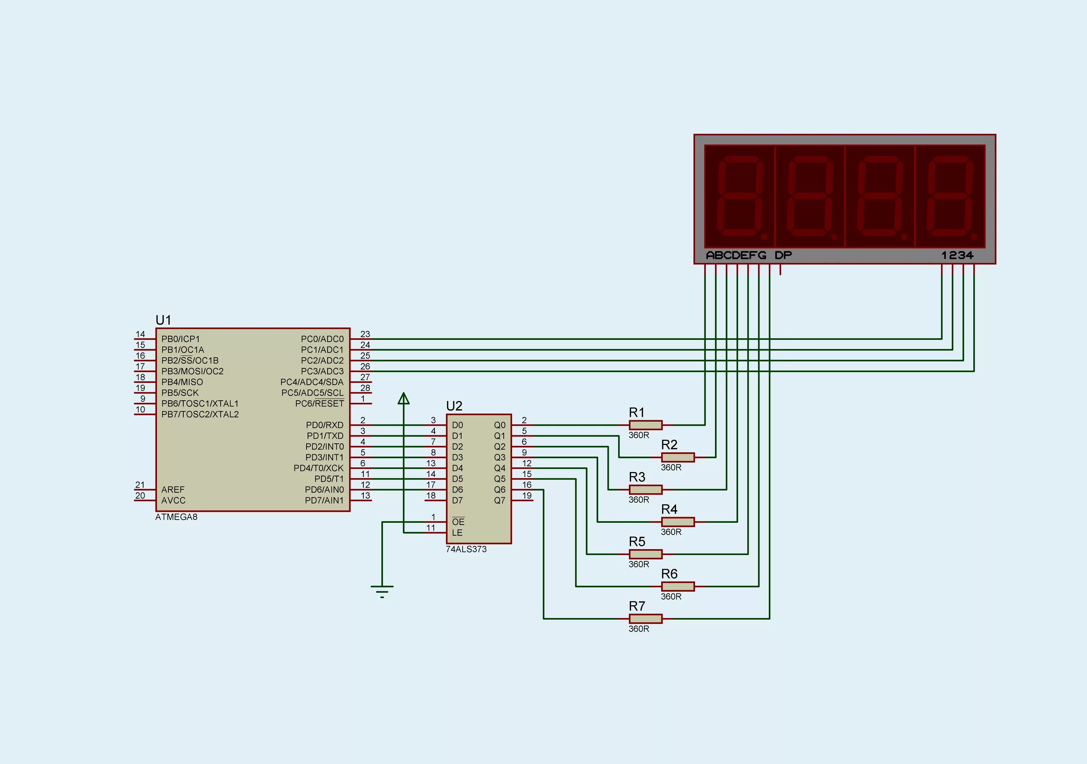Click the PB4/MISO pin label
The width and height of the screenshot is (1087, 764).
pyautogui.click(x=182, y=382)
